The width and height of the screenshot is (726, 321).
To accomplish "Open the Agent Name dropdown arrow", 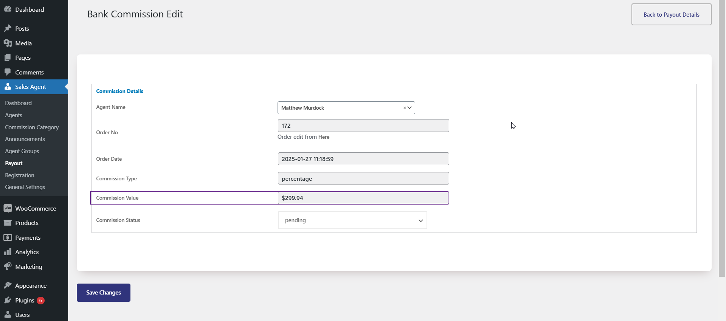I will (x=410, y=108).
